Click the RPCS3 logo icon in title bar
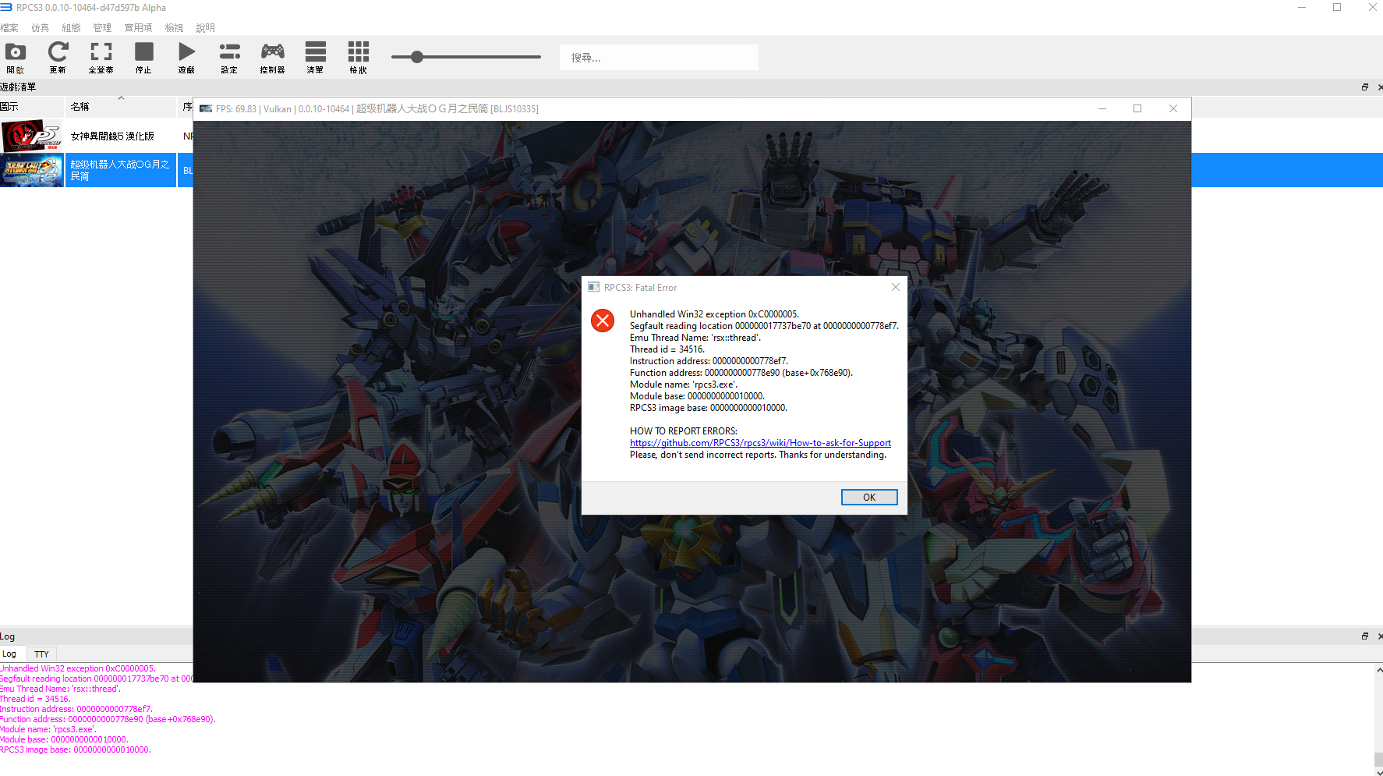1383x776 pixels. [x=6, y=7]
